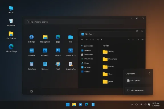Open Wi-Fi network settings in tray
This screenshot has height=109, width=164.
click(141, 104)
